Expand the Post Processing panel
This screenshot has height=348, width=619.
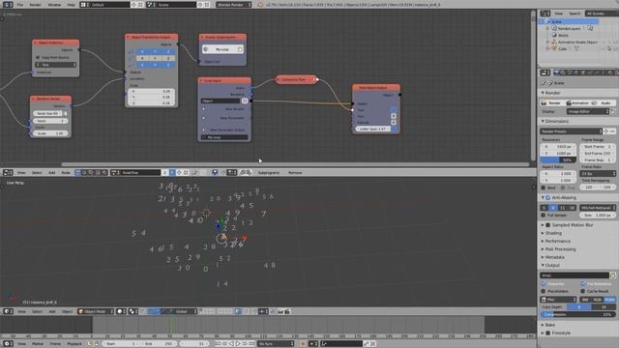tap(560, 249)
